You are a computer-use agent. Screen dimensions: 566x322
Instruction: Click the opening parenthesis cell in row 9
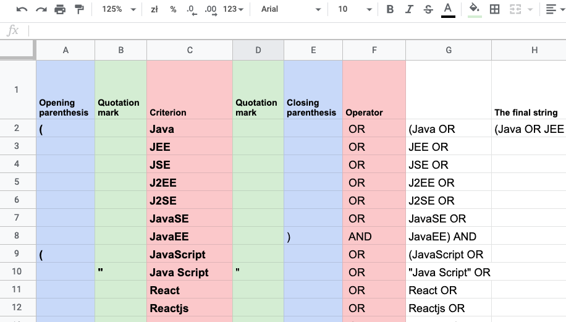pyautogui.click(x=65, y=253)
